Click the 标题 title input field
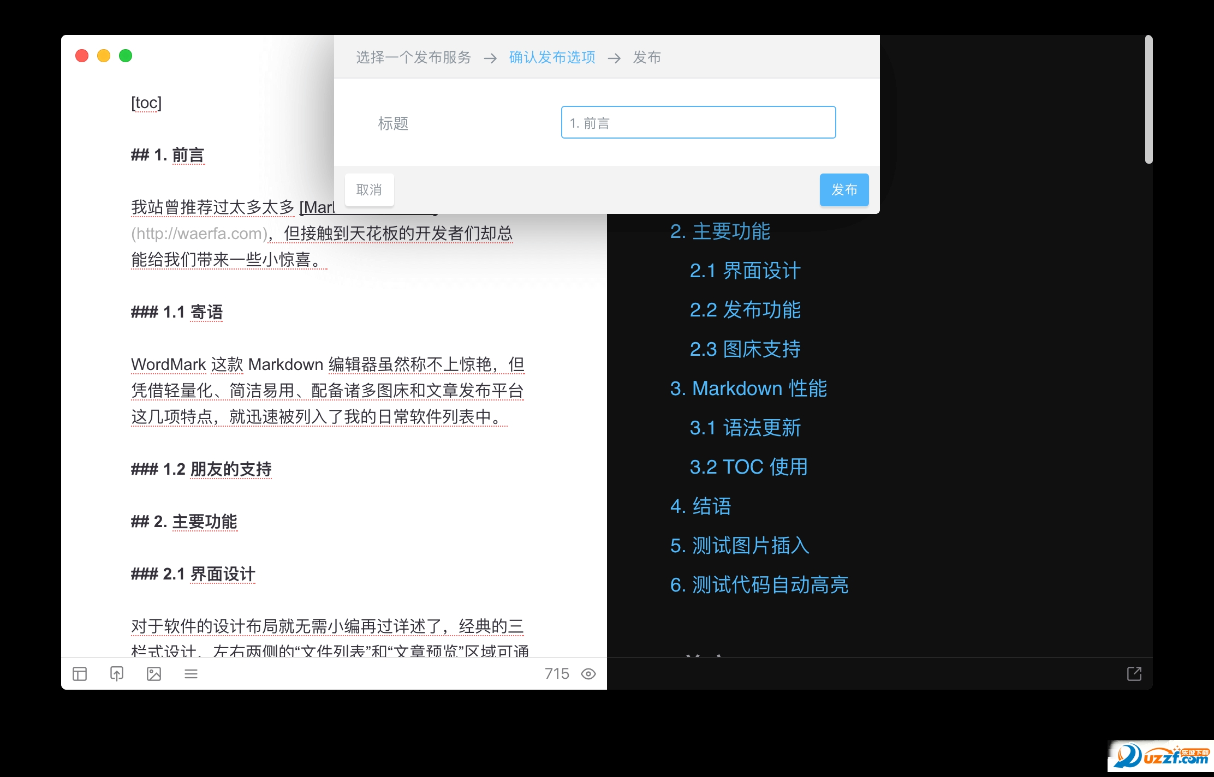1214x777 pixels. click(698, 123)
